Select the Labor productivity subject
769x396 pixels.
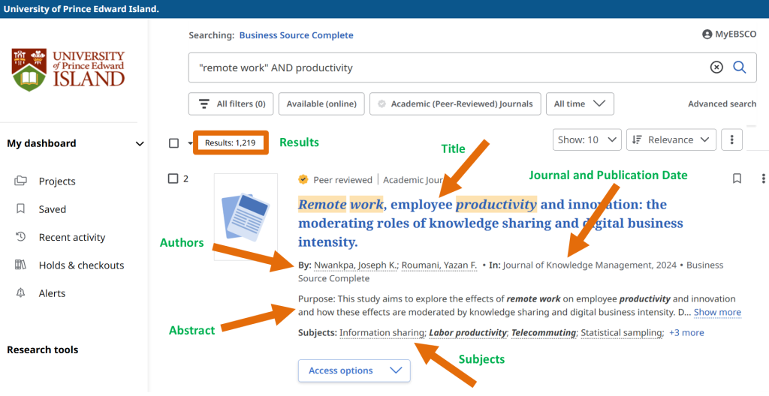[x=468, y=333]
